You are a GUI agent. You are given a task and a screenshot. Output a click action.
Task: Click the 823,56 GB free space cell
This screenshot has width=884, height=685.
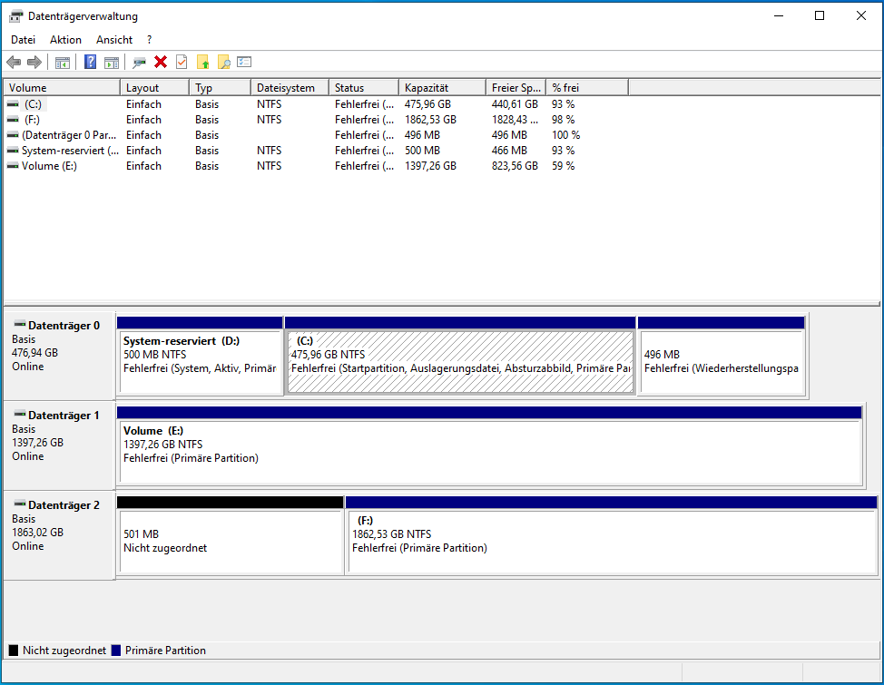pos(515,166)
